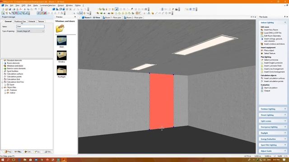The width and height of the screenshot is (289, 162).
Task: Open the Luminaire Selection menu
Action: (x=48, y=5)
